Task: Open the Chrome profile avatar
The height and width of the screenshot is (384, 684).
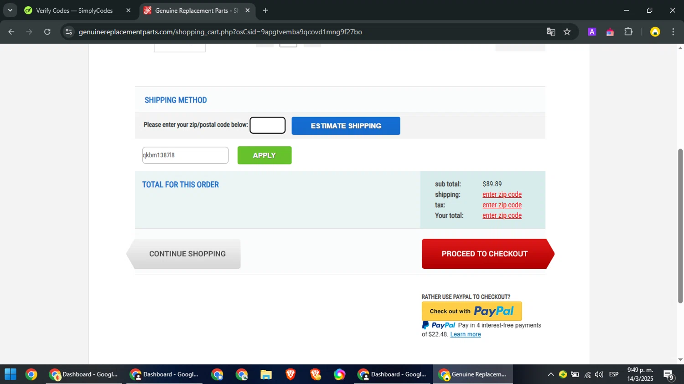Action: pyautogui.click(x=655, y=32)
